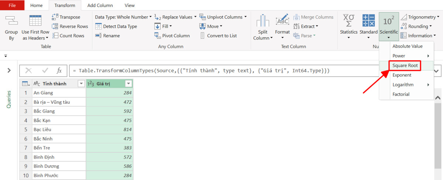Open the Rounding dropdown
This screenshot has width=443, height=180.
pyautogui.click(x=416, y=26)
